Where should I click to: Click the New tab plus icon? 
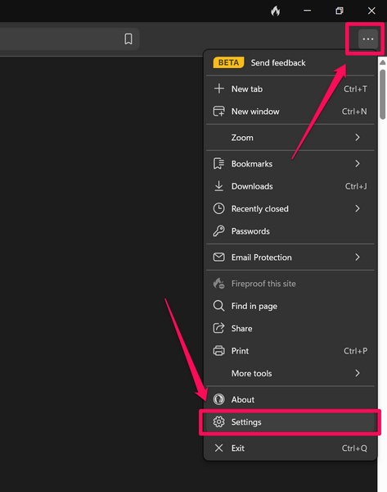coord(218,89)
